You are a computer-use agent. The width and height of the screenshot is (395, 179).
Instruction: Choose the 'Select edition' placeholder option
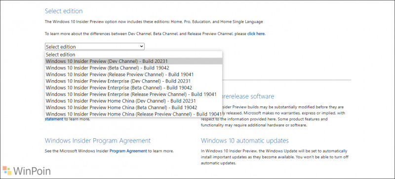tap(133, 55)
